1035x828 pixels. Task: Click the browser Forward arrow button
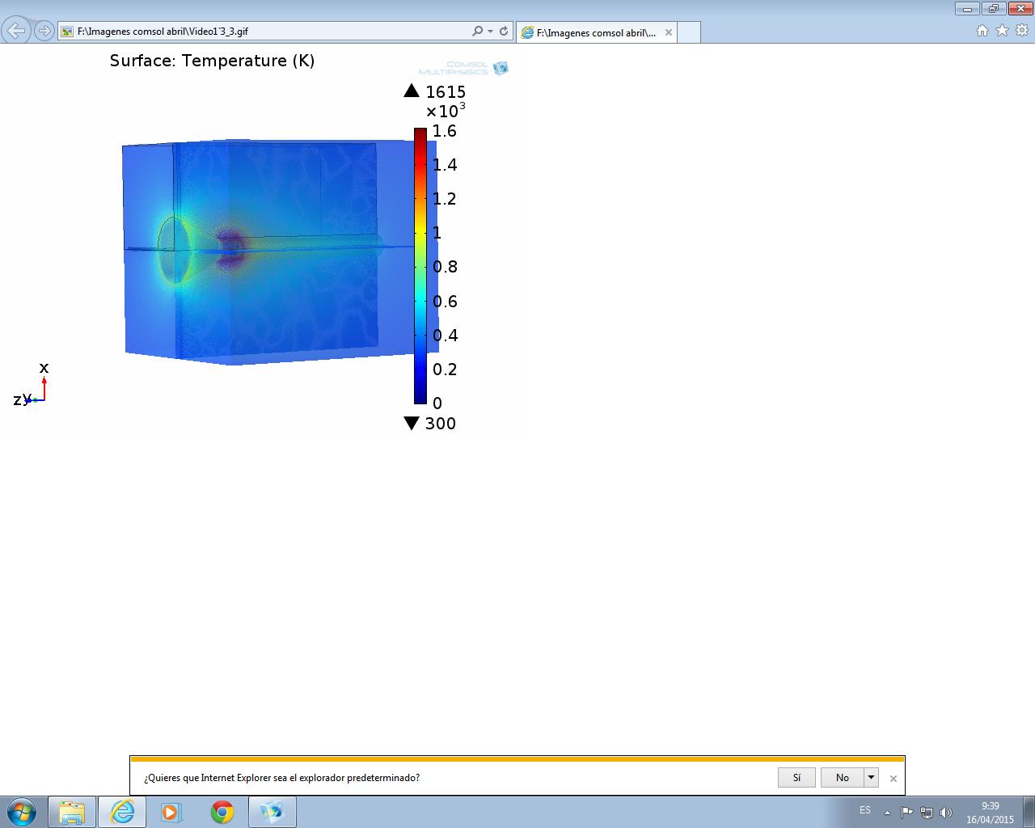coord(44,32)
